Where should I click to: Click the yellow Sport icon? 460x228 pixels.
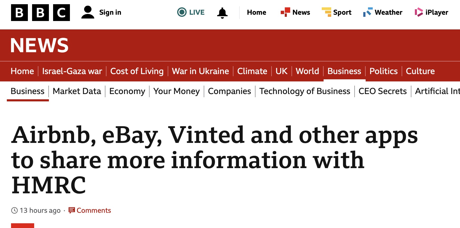pyautogui.click(x=326, y=12)
